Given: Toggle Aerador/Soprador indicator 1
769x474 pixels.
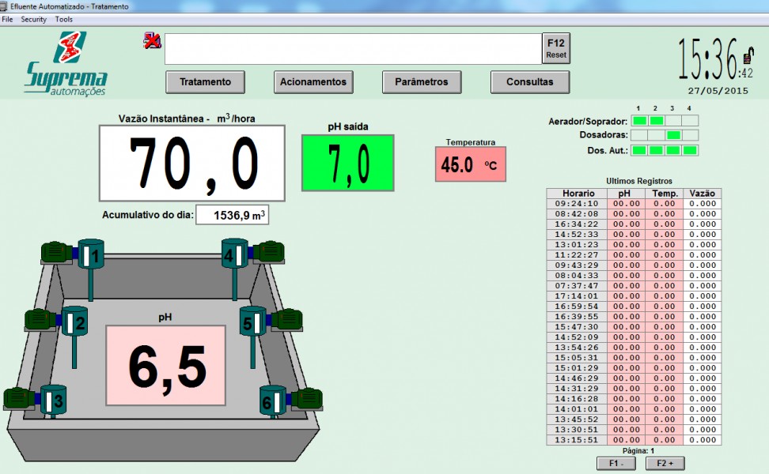Looking at the screenshot, I should (x=639, y=121).
